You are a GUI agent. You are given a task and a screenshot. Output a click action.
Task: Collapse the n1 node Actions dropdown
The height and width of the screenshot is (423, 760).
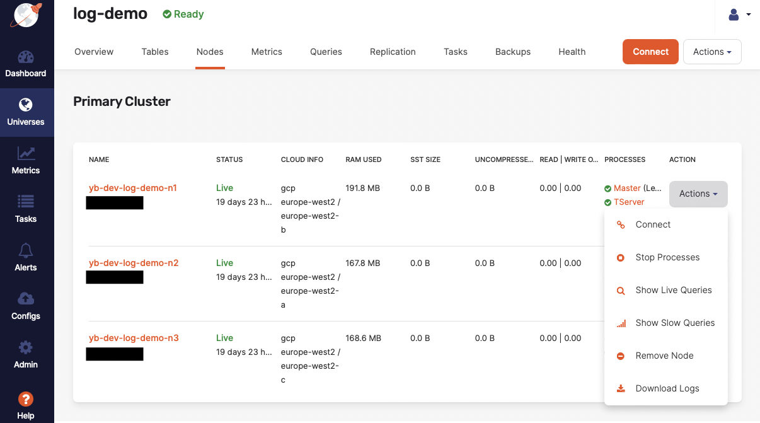tap(698, 194)
